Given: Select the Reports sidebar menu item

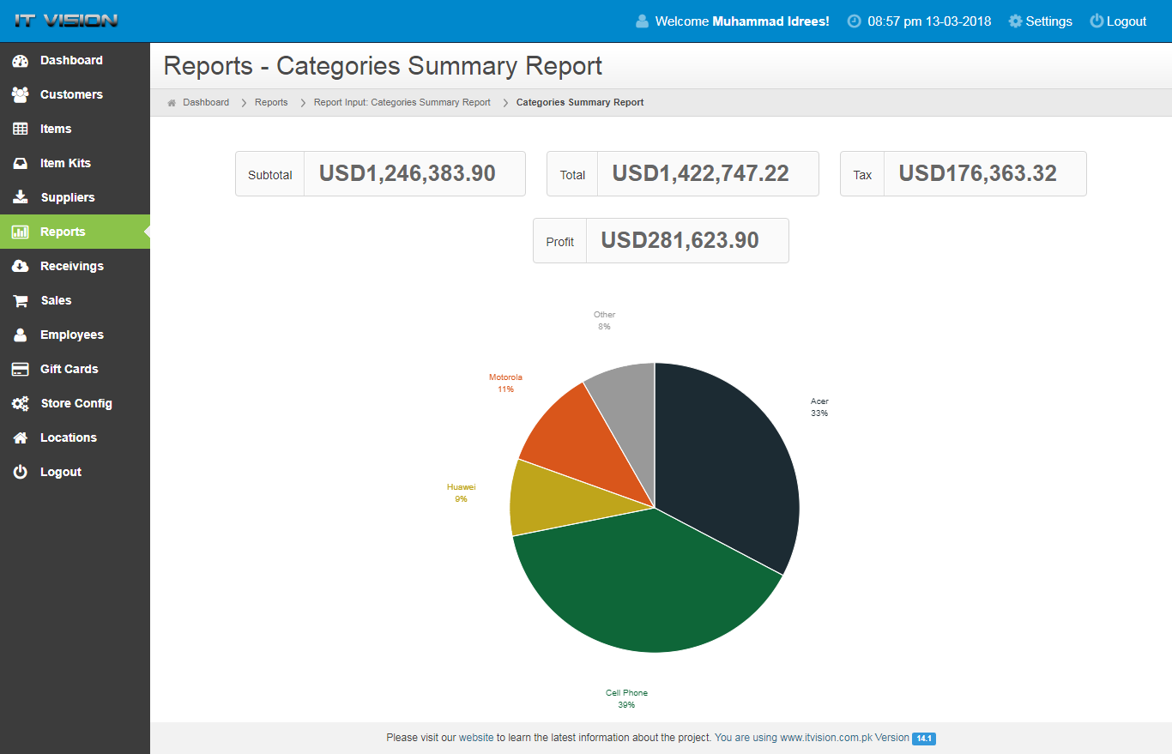Looking at the screenshot, I should (x=63, y=232).
